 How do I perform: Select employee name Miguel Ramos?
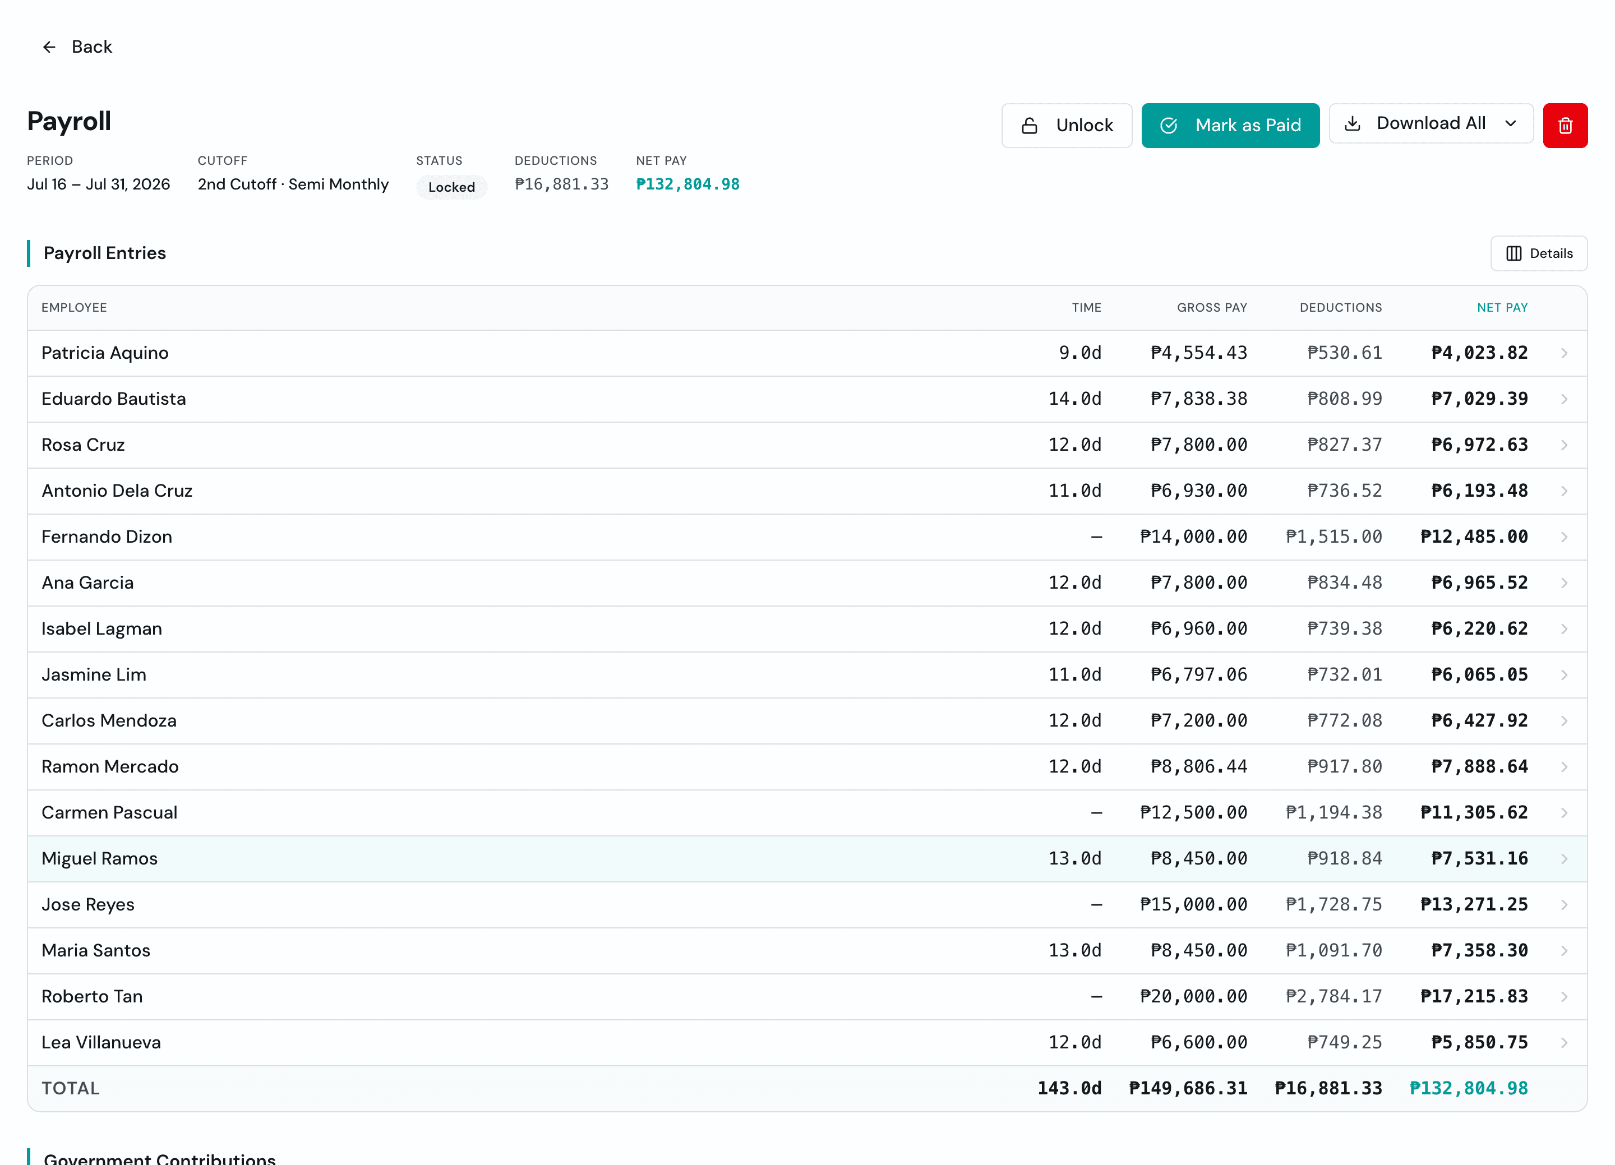tap(99, 858)
